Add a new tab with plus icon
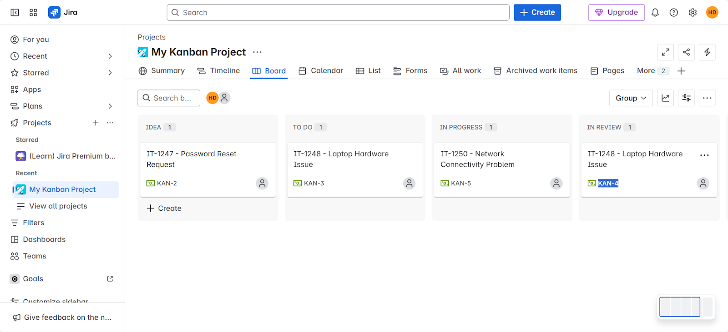Viewport: 728px width, 332px height. click(x=681, y=71)
